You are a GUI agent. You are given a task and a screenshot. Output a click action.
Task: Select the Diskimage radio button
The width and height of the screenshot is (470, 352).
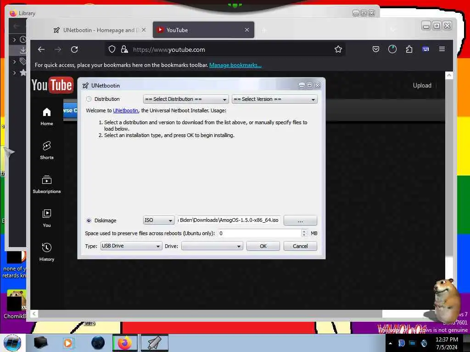[89, 220]
